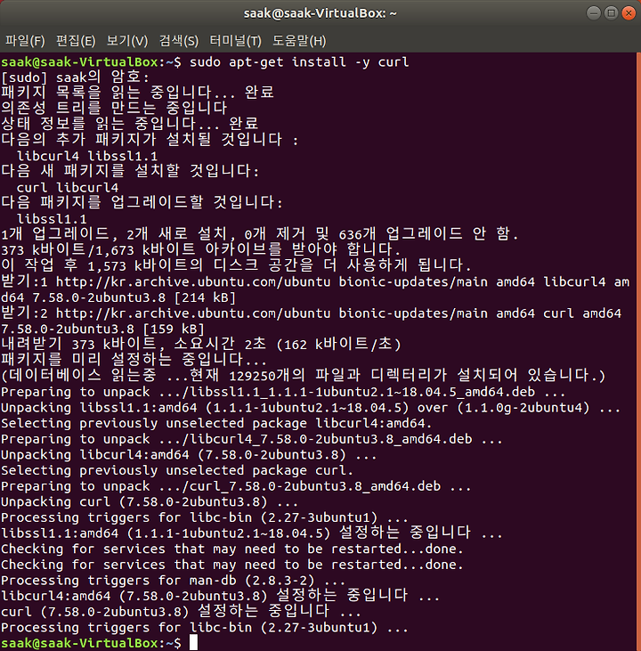The height and width of the screenshot is (651, 641).
Task: Click 'Processing triggers for man-db (2.8.3-2)' line
Action: click(x=173, y=581)
